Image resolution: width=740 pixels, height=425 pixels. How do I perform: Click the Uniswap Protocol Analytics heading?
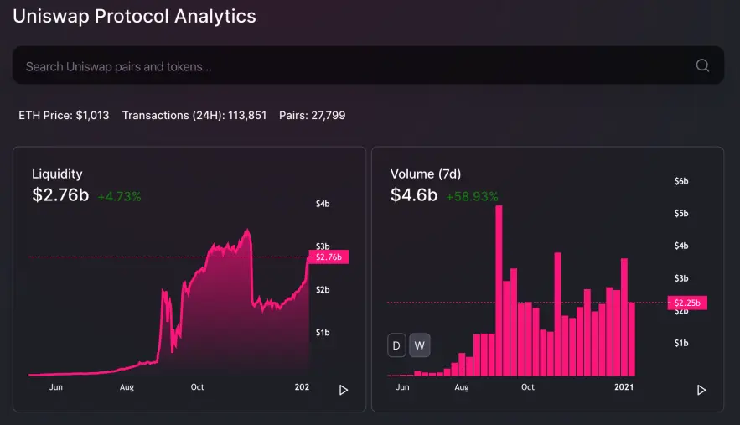(134, 16)
